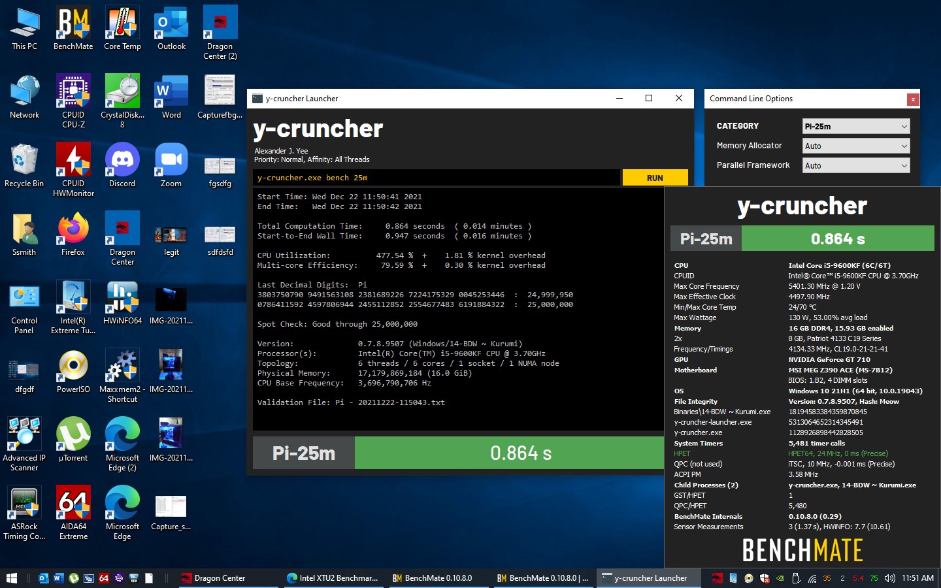Launch Firefox from the desktop
The image size is (941, 588).
coord(73,234)
